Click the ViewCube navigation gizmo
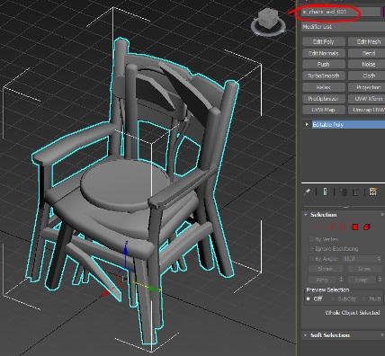Viewport: 385px width, 356px height. [x=268, y=22]
